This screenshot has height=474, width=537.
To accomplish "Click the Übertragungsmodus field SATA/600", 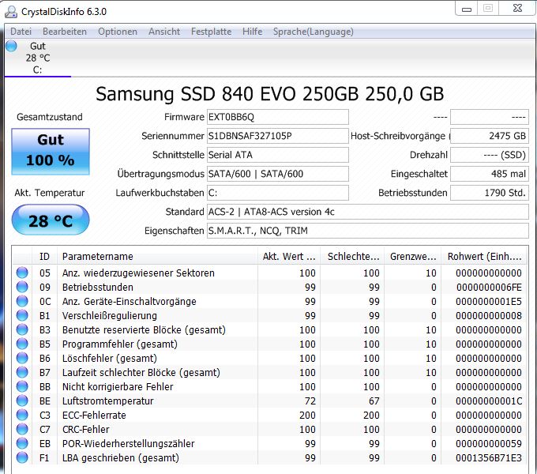I will pos(278,174).
